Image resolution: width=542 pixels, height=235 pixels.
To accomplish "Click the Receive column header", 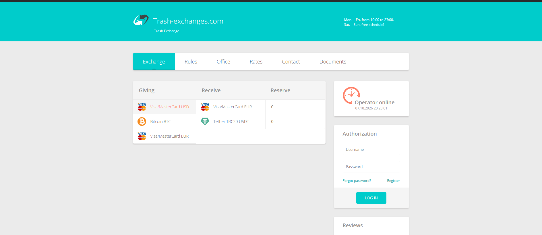I will click(x=211, y=90).
